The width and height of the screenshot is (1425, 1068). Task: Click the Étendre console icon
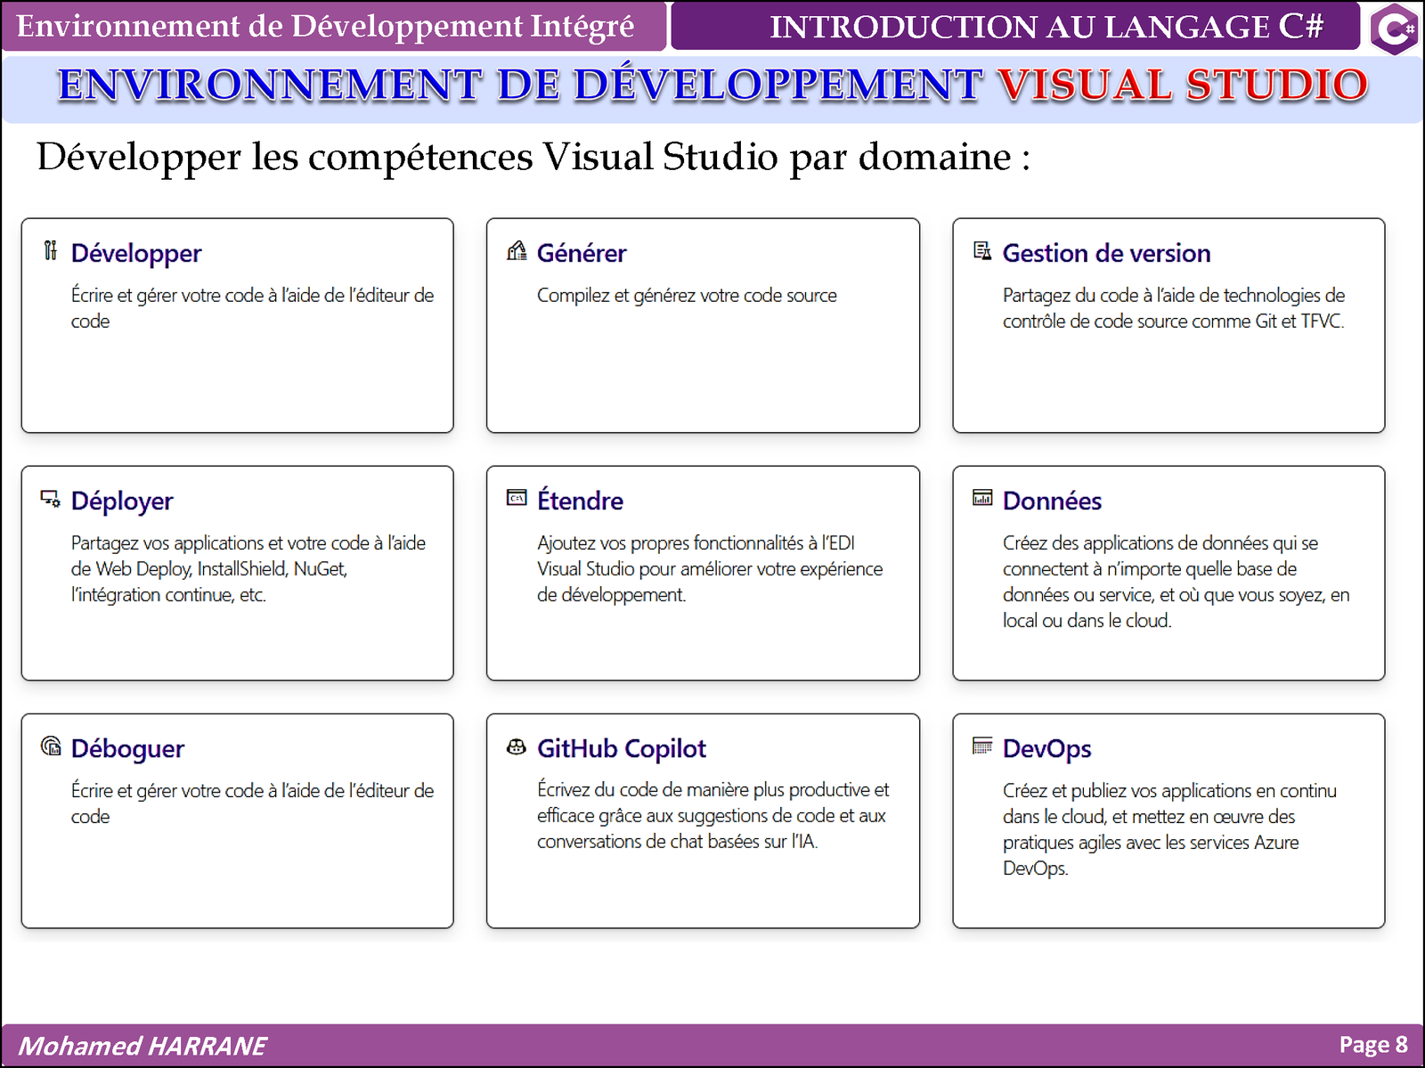[517, 498]
